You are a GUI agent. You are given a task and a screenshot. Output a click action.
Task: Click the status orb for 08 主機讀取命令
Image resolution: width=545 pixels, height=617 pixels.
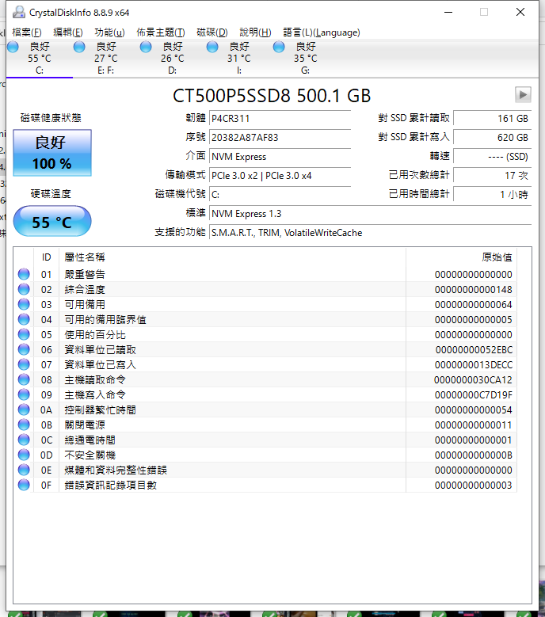click(24, 379)
